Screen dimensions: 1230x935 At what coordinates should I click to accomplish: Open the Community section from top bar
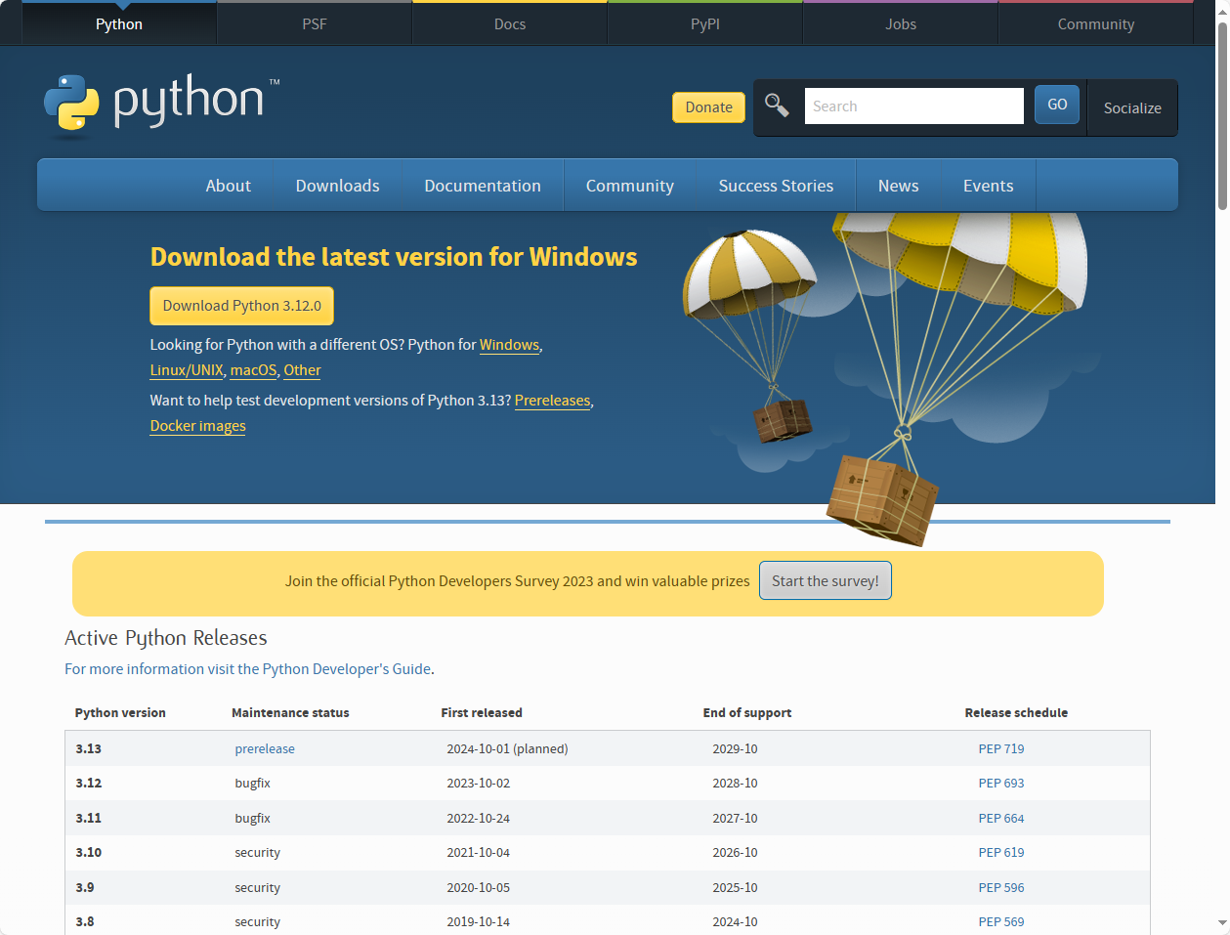point(1094,23)
